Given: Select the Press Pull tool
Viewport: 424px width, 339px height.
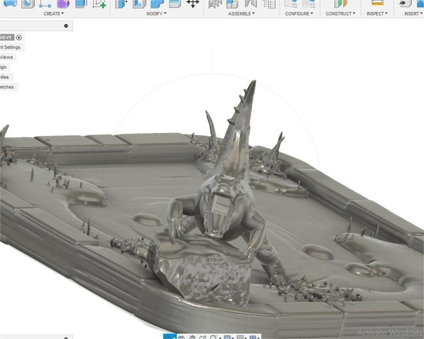Looking at the screenshot, I should click(121, 4).
